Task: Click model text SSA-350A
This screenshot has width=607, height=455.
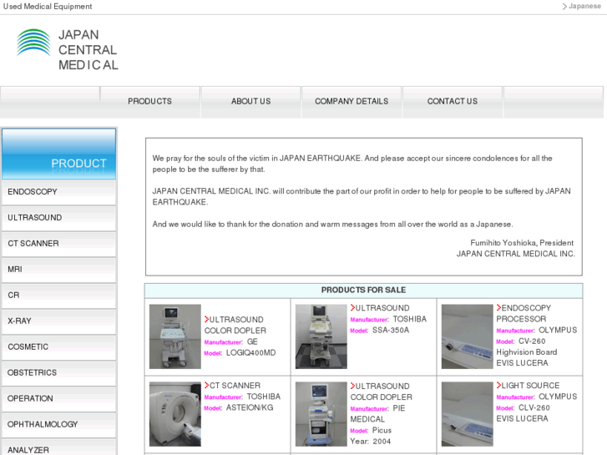Action: tap(391, 331)
